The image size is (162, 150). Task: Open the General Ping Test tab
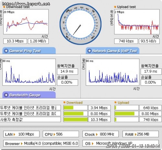[x=29, y=51]
